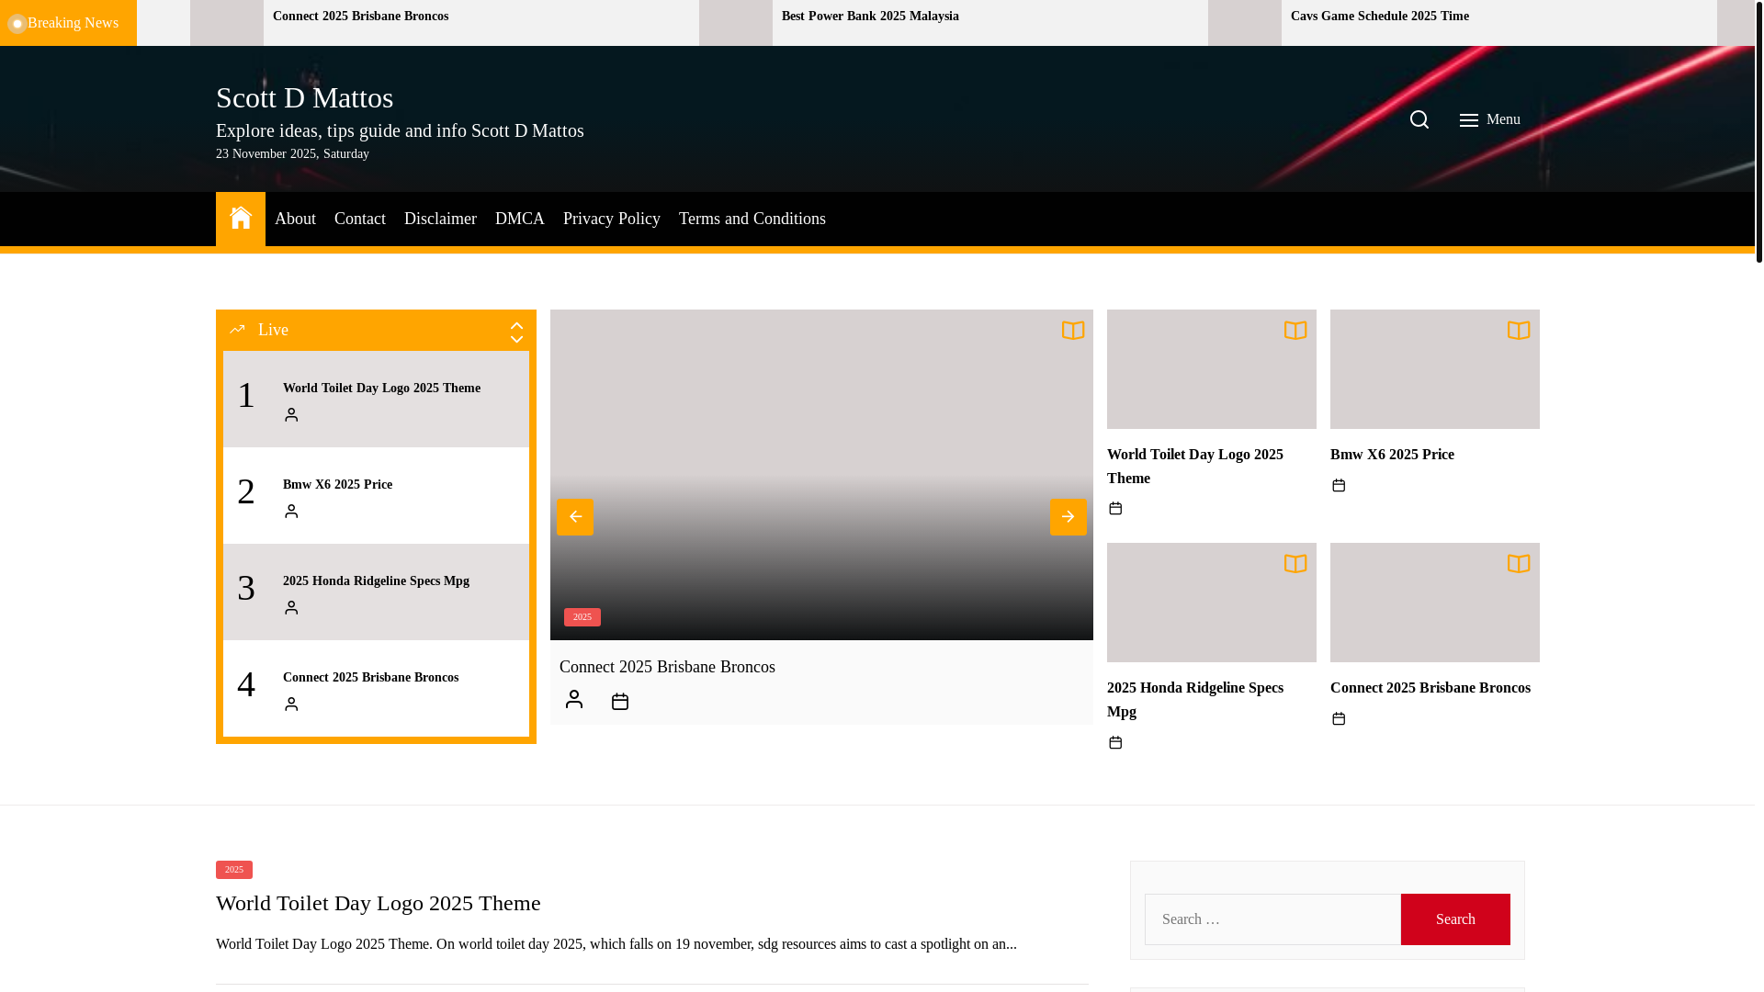Screen dimensions: 1764x992
Task: Open Connect 2025 Brisbane Broncos ticker headline
Action: tap(360, 17)
